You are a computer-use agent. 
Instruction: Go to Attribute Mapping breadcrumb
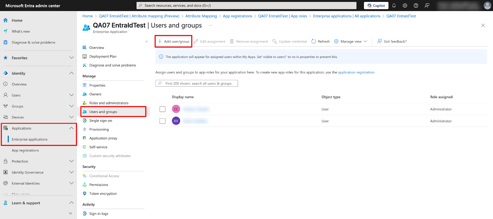pos(201,16)
